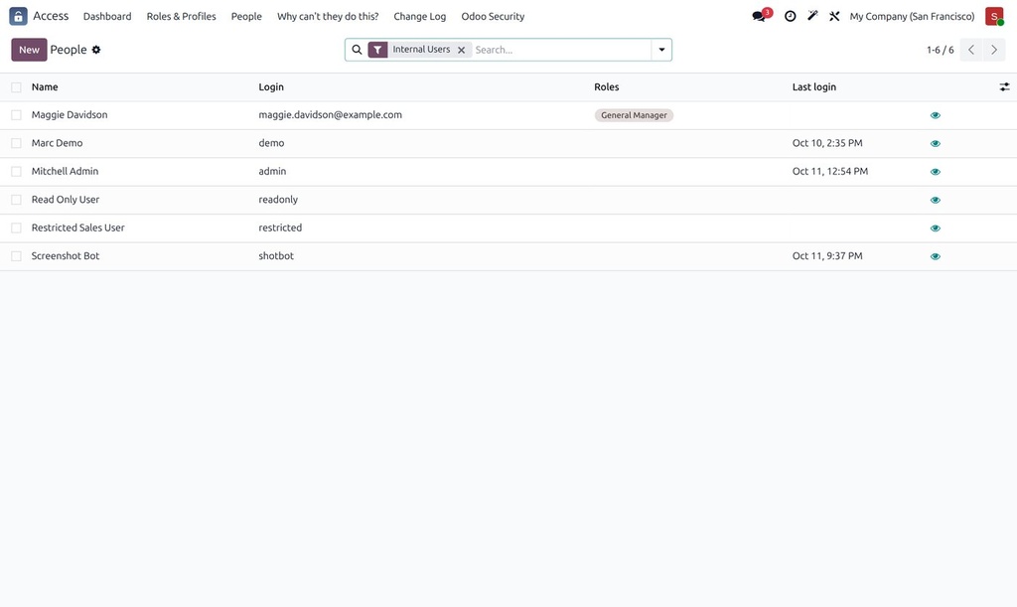This screenshot has width=1017, height=607.
Task: Open Why can't they do this? menu
Action: (x=328, y=16)
